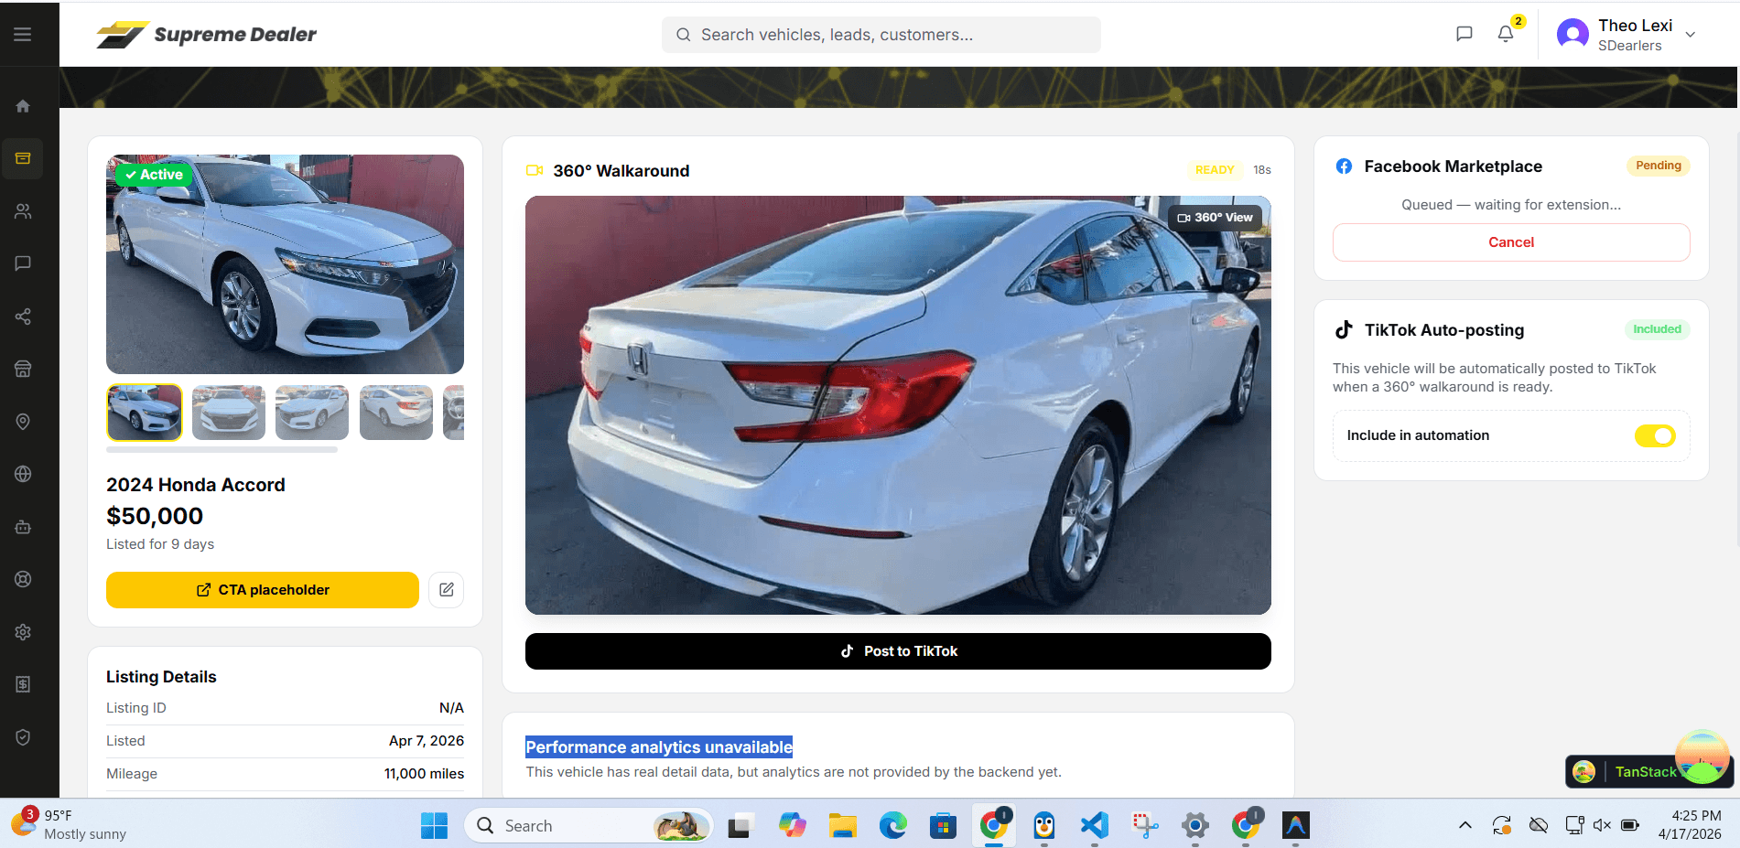
Task: Open Microsoft Edge from the taskbar
Action: click(x=892, y=825)
